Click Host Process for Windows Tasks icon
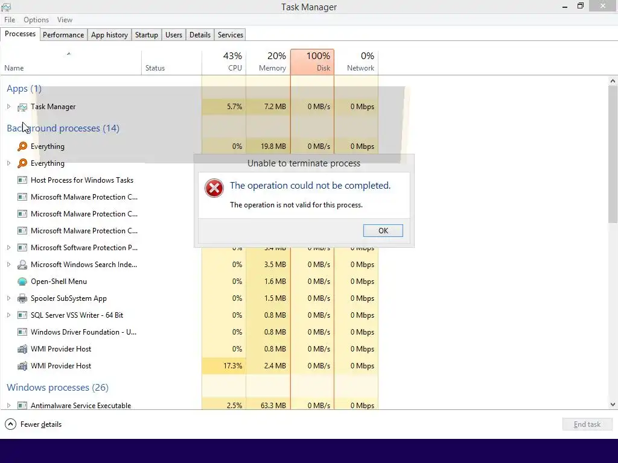Image resolution: width=618 pixels, height=463 pixels. point(22,180)
